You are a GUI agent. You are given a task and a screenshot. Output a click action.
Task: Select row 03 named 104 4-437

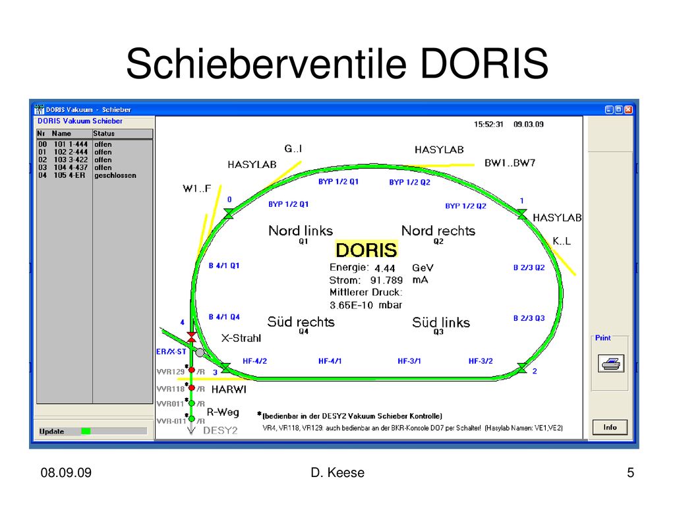click(x=95, y=167)
